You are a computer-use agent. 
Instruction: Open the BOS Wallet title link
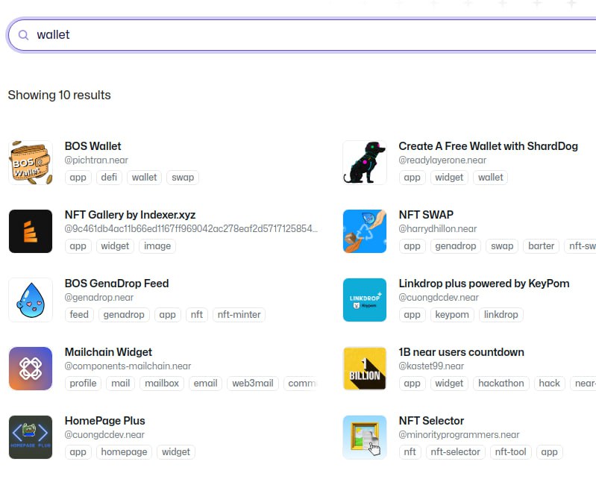click(92, 146)
